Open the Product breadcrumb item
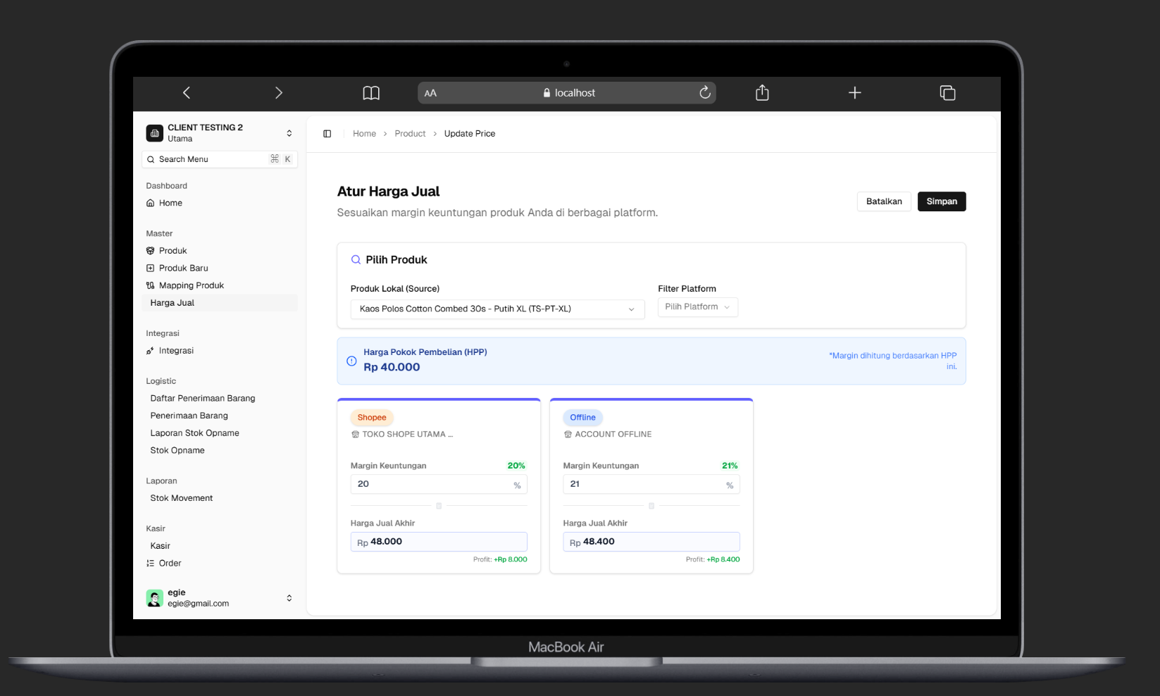The width and height of the screenshot is (1160, 696). (x=410, y=133)
